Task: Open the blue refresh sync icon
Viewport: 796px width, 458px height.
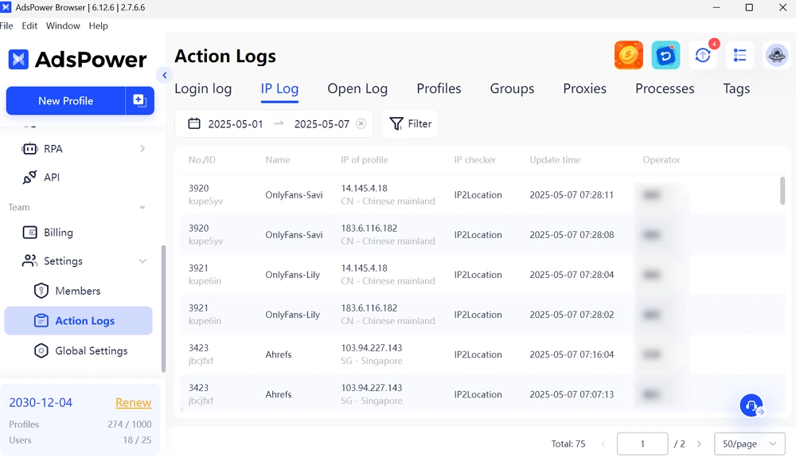Action: tap(665, 55)
